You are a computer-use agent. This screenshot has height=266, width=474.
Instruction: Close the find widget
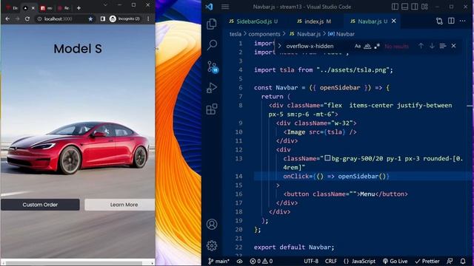453,46
